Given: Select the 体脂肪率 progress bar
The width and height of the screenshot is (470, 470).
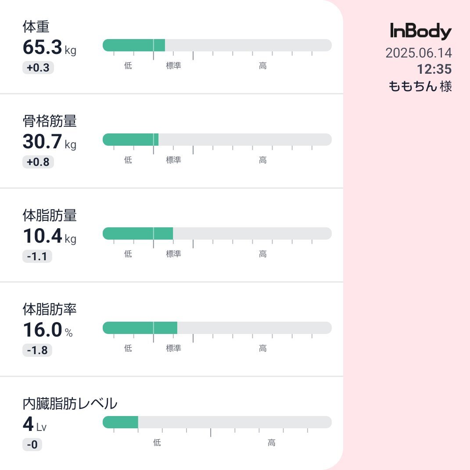Looking at the screenshot, I should tap(217, 328).
